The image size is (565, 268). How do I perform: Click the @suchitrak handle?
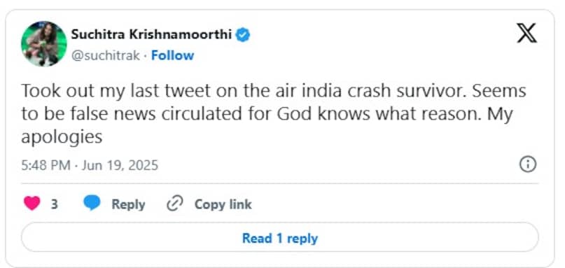[x=105, y=56]
